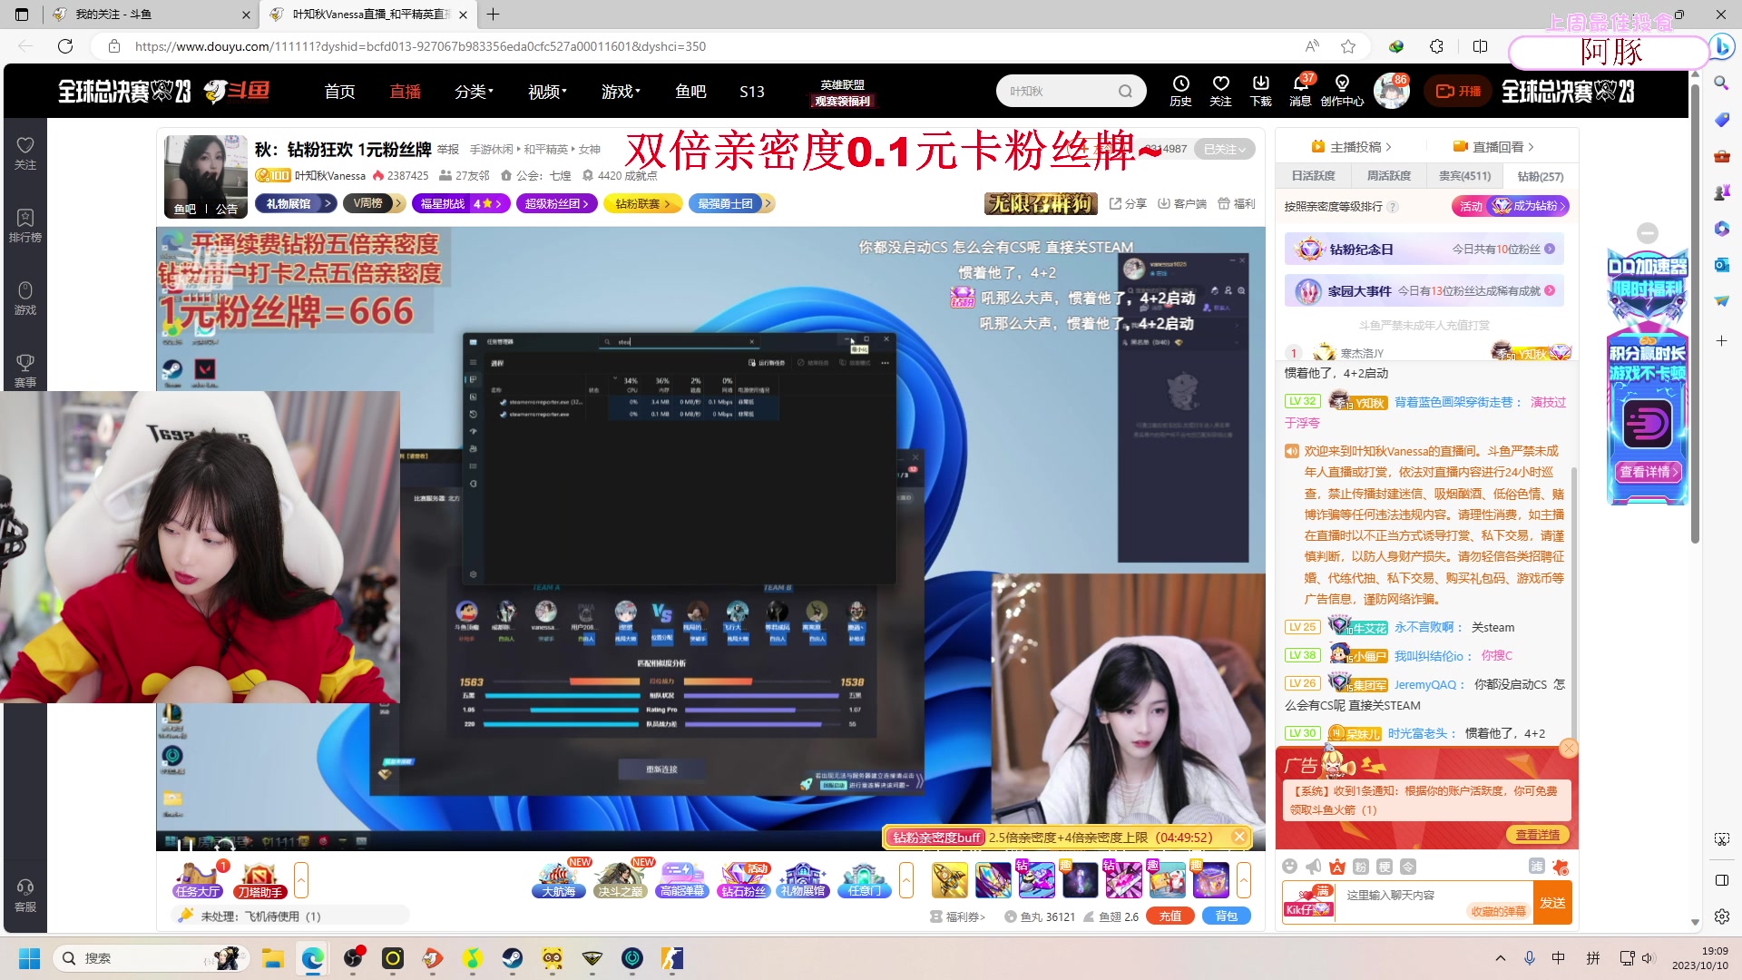Open S13 in the navigation
Viewport: 1742px width, 980px height.
(752, 92)
